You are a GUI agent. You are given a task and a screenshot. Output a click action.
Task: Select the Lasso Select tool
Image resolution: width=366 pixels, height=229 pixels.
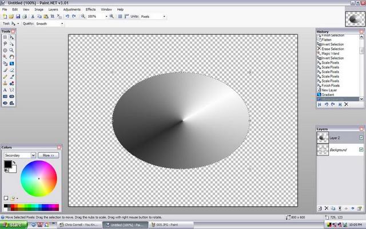[5, 44]
